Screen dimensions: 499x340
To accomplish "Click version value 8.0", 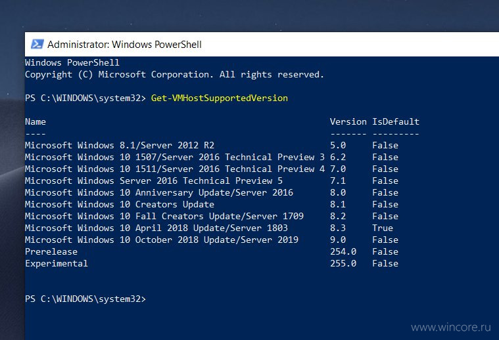I will coord(338,192).
